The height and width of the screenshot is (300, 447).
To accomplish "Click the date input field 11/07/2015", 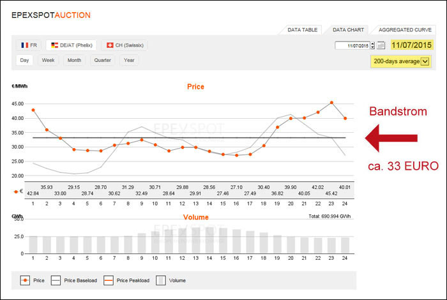I will 352,45.
